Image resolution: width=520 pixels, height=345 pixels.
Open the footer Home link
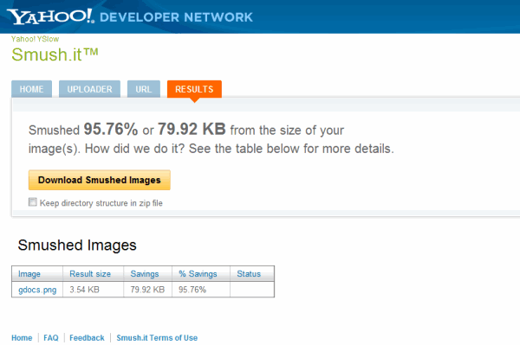tap(22, 338)
